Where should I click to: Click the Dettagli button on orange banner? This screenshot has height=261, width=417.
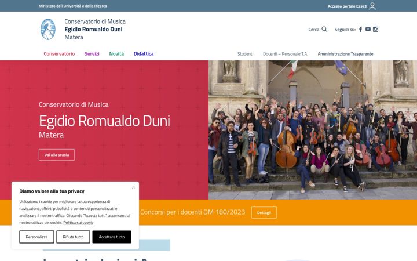(264, 212)
